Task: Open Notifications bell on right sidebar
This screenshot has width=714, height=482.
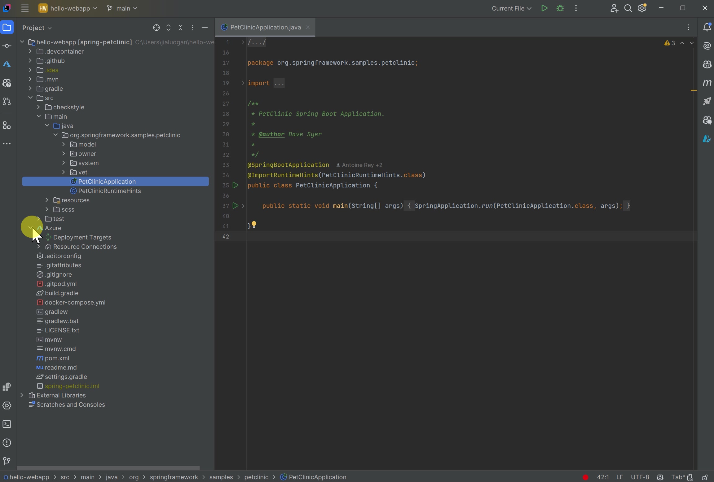Action: 707,28
